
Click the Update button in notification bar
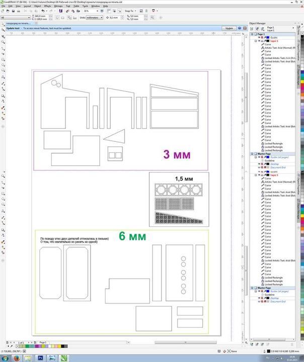pyautogui.click(x=229, y=28)
